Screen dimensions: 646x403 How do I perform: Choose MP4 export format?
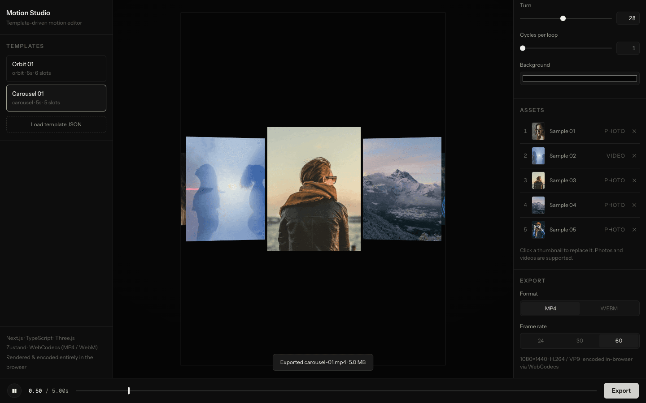(550, 309)
